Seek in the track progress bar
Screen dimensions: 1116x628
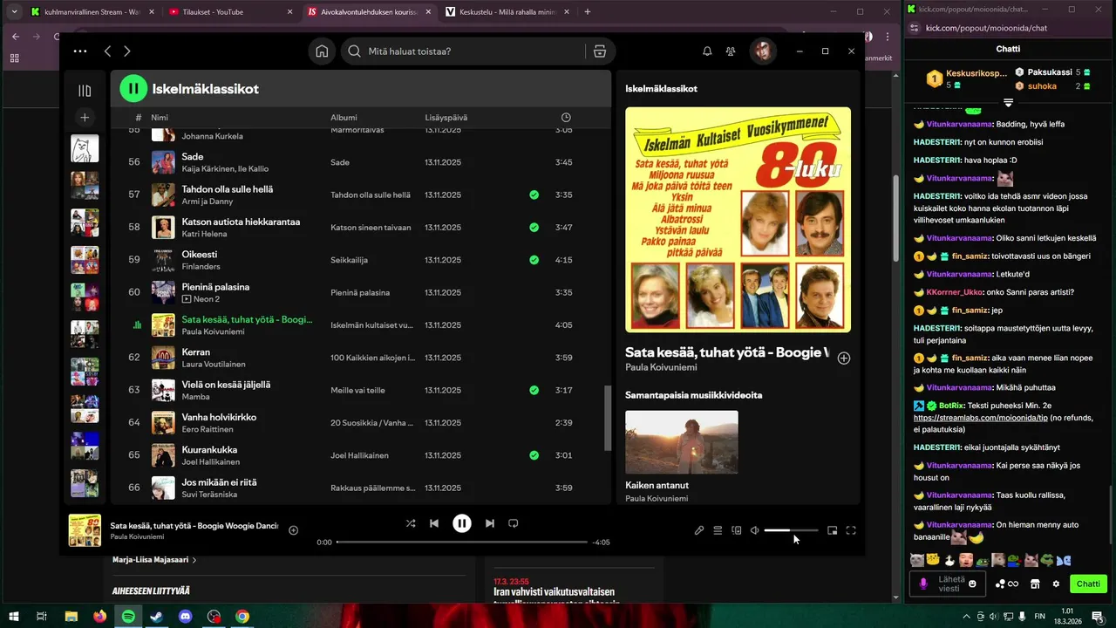tap(462, 542)
